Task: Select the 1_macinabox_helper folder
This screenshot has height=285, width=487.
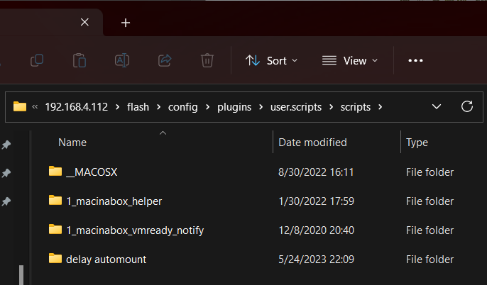Action: coord(114,201)
